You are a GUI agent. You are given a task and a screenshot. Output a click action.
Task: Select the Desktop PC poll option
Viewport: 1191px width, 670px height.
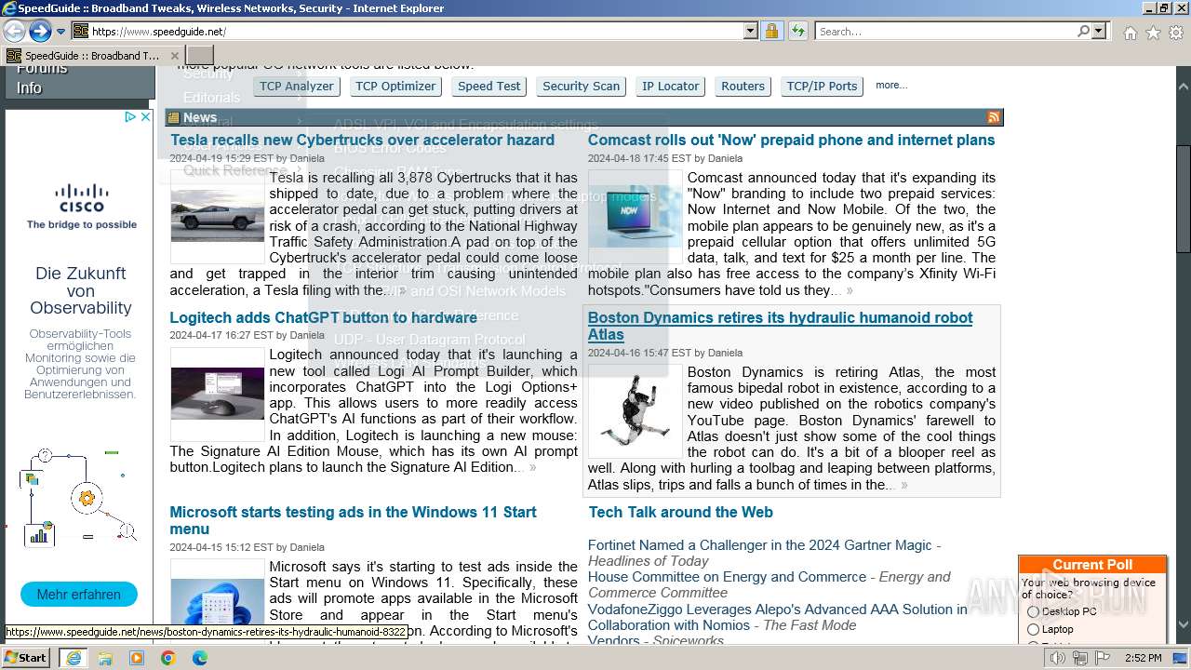coord(1033,612)
